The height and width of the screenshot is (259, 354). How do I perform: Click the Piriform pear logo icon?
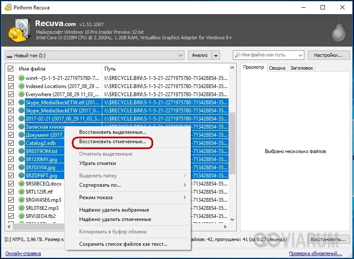click(x=339, y=31)
